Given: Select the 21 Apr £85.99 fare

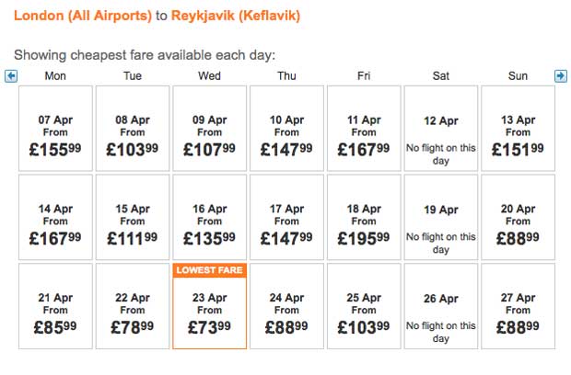Looking at the screenshot, I should tap(55, 306).
